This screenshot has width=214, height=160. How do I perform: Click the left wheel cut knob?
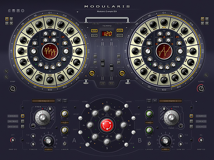[x=66, y=51]
